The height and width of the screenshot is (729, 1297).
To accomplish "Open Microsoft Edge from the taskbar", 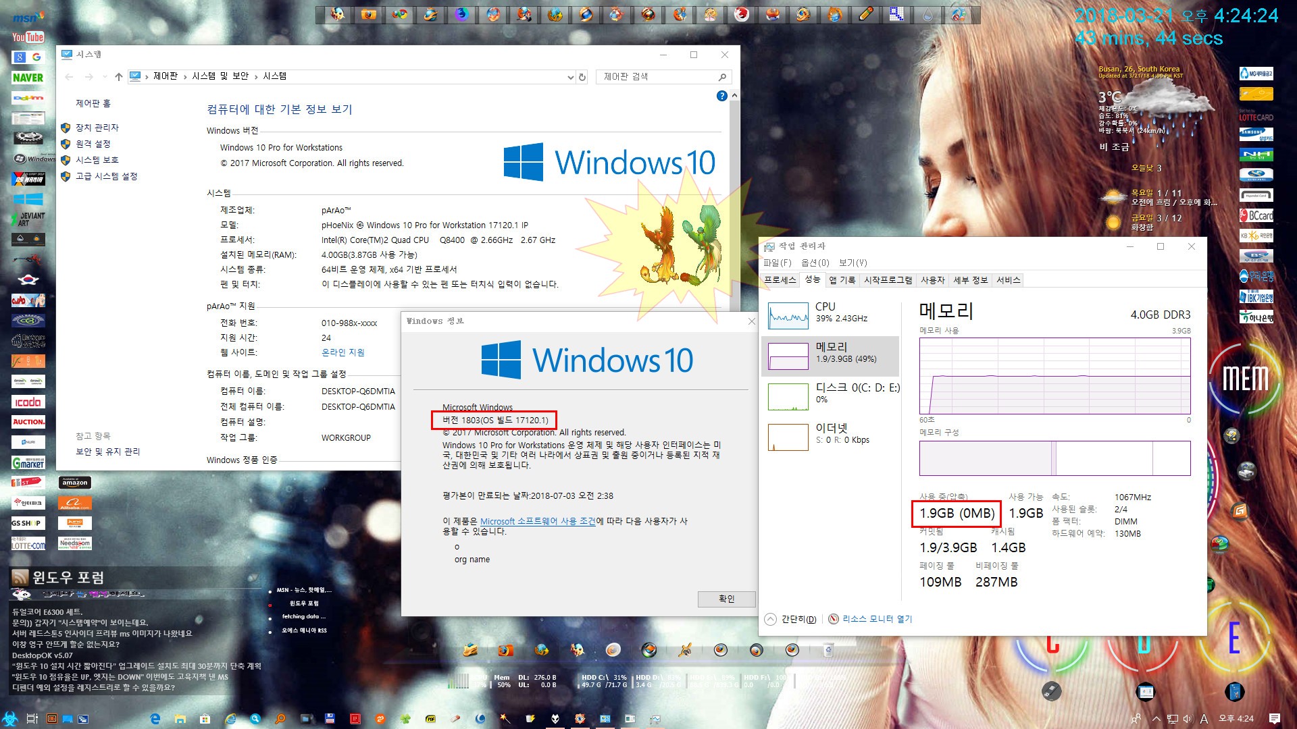I will coord(155,719).
